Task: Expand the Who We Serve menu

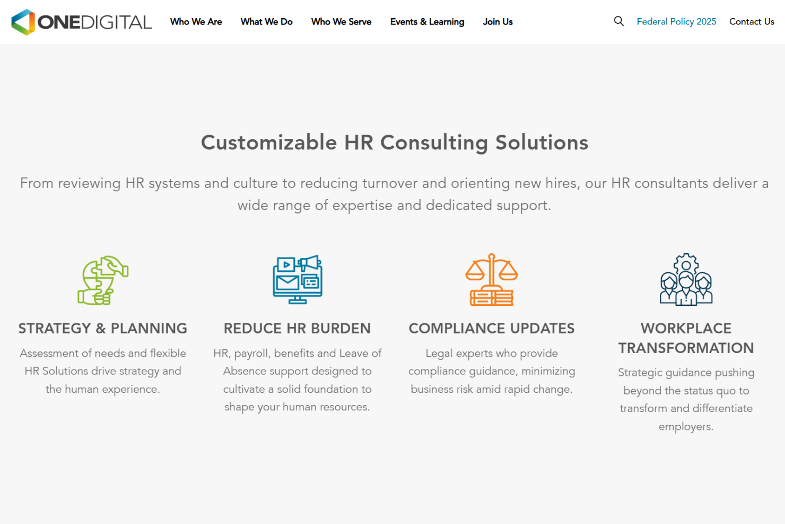Action: click(341, 22)
